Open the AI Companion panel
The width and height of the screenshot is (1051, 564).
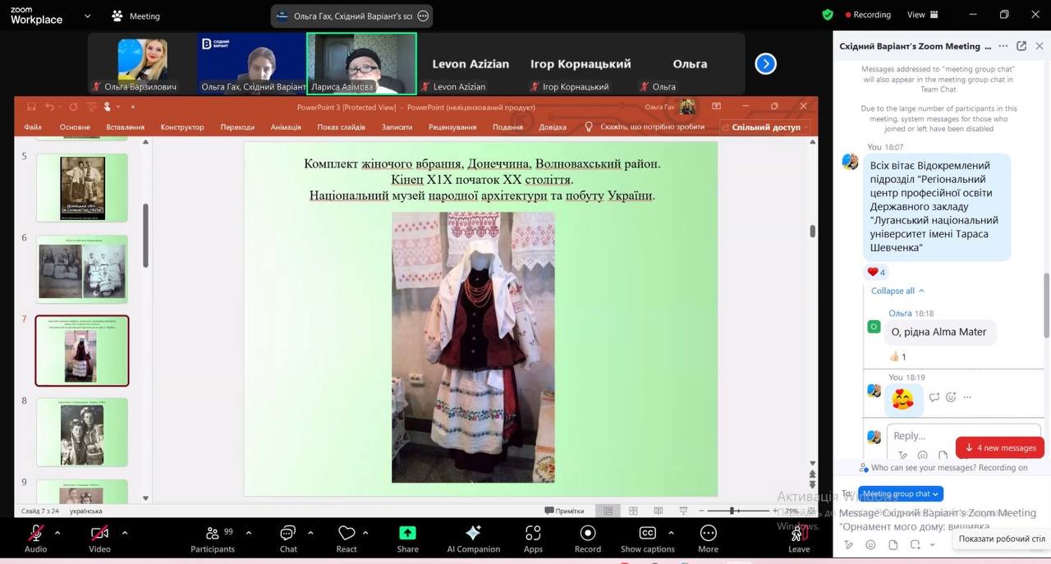tap(473, 534)
